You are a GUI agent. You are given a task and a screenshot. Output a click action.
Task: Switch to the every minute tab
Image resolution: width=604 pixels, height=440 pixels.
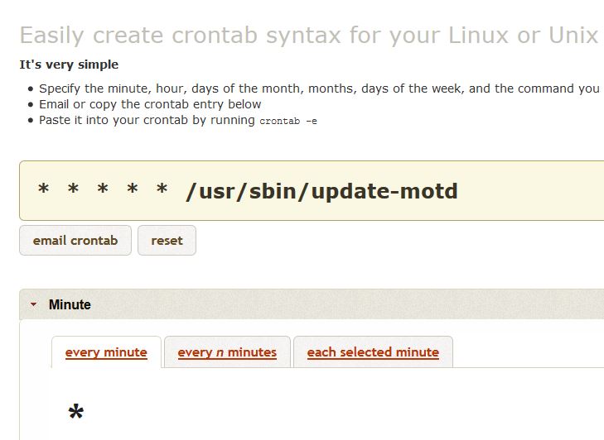point(106,352)
